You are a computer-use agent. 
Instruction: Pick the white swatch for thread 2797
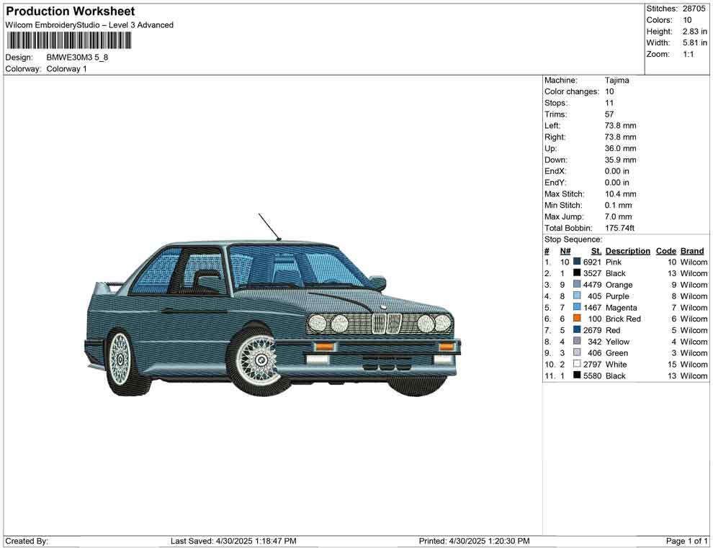577,364
